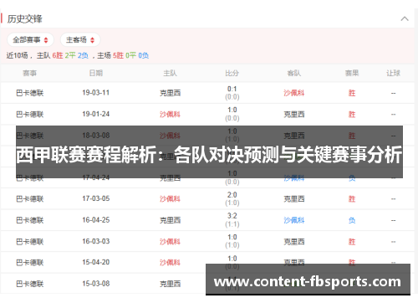The width and height of the screenshot is (418, 303).
Task: Click 巴卡德联 in the 15-03-08 row
Action: pyautogui.click(x=30, y=284)
